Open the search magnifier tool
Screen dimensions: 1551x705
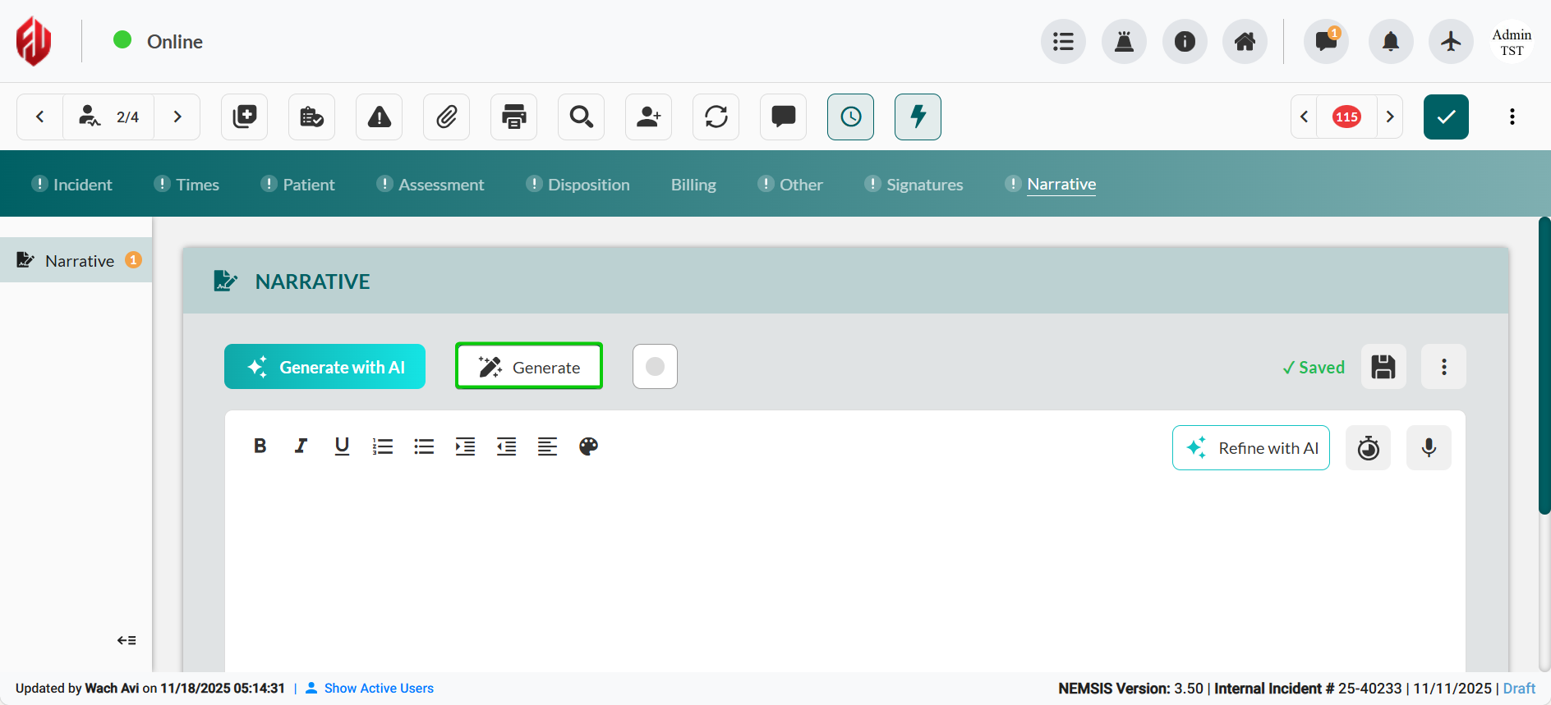coord(581,117)
